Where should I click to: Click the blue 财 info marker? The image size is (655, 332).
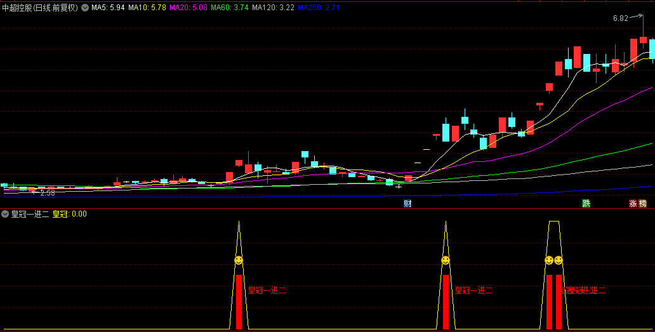(x=407, y=204)
